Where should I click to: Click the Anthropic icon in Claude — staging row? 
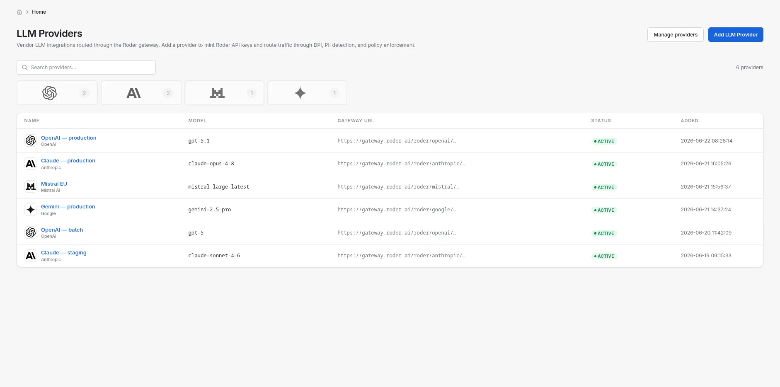coord(31,256)
